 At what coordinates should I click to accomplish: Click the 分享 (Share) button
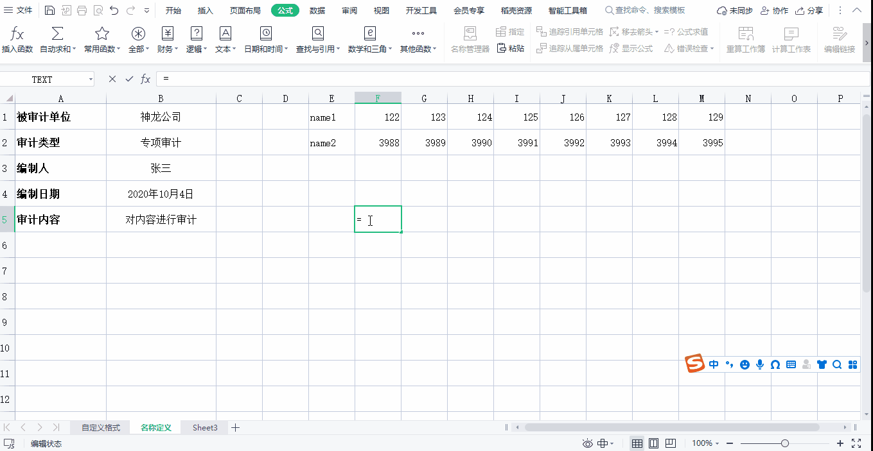[809, 10]
